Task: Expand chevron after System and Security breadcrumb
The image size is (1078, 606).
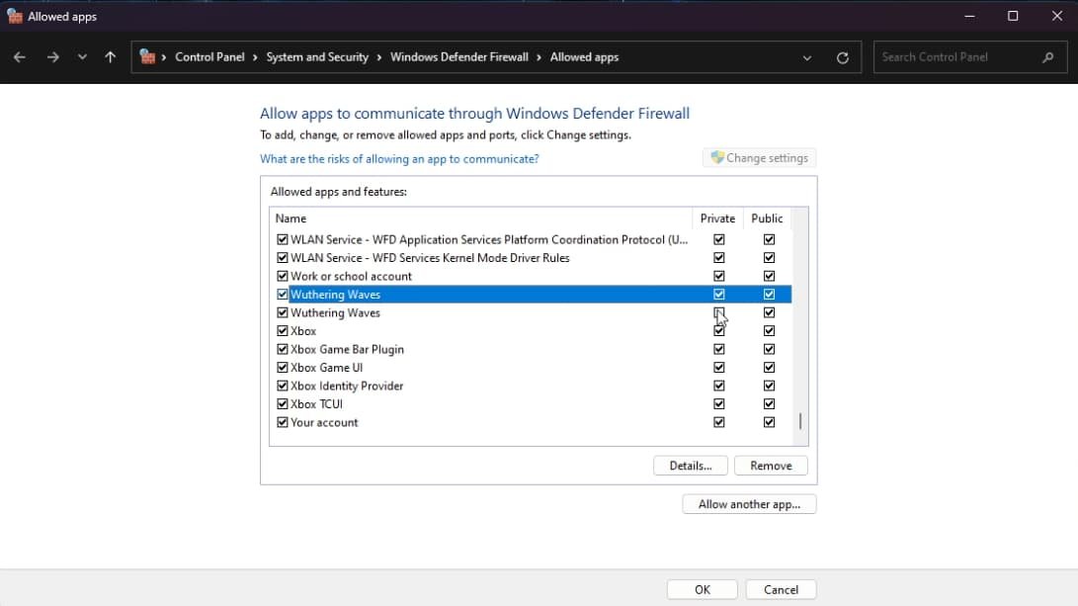Action: point(378,57)
